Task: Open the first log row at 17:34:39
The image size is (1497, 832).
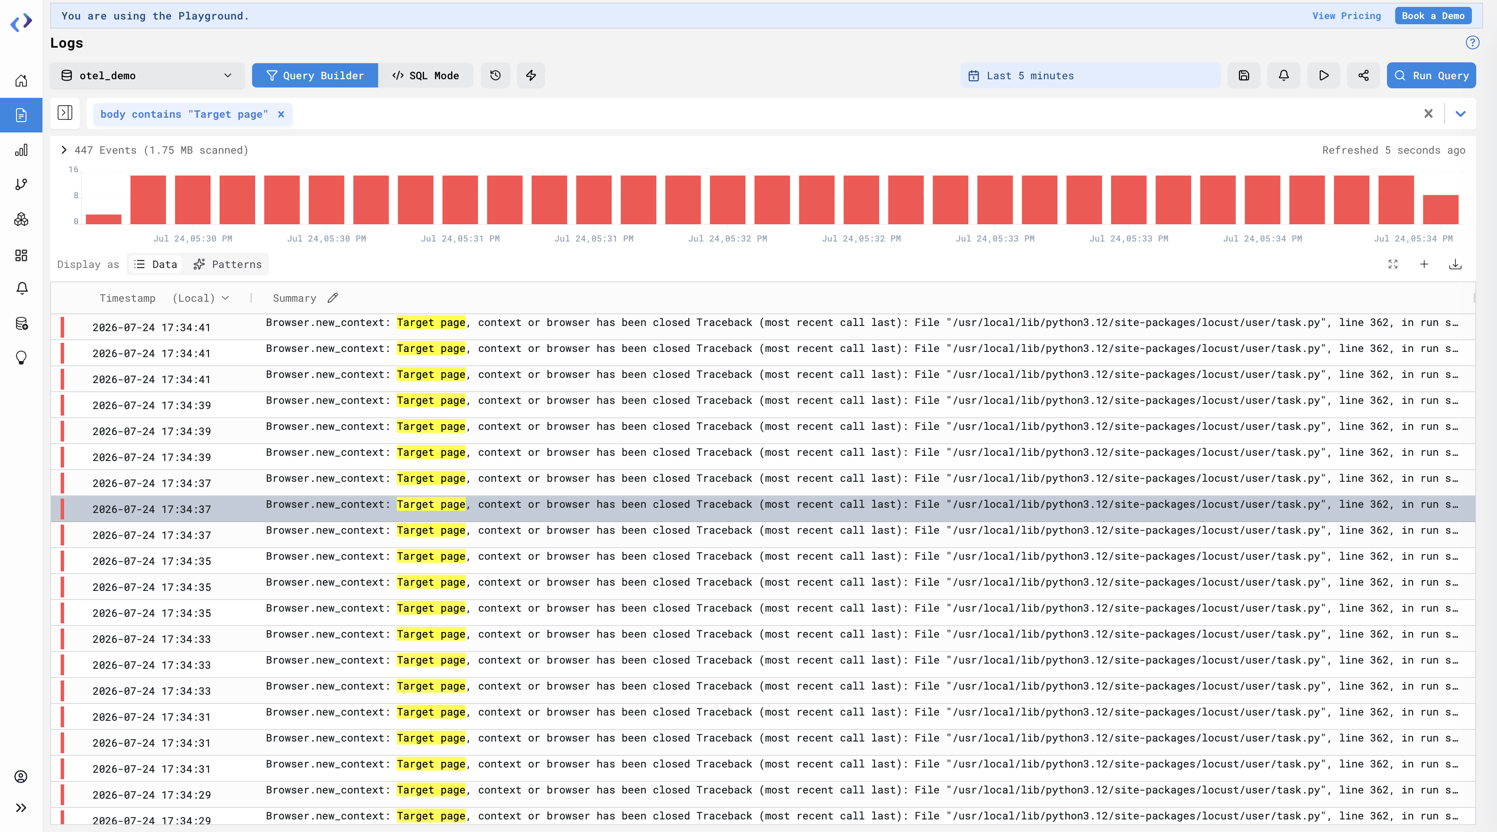Action: click(762, 405)
